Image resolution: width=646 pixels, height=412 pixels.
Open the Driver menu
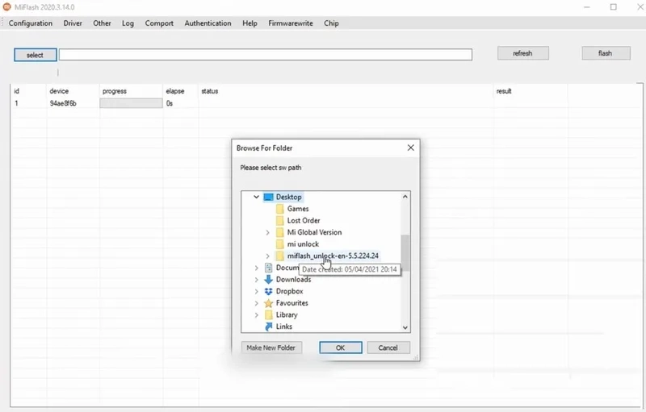pos(73,23)
